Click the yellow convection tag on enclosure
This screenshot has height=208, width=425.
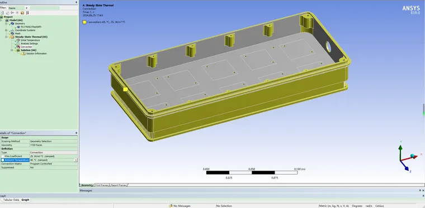125,89
